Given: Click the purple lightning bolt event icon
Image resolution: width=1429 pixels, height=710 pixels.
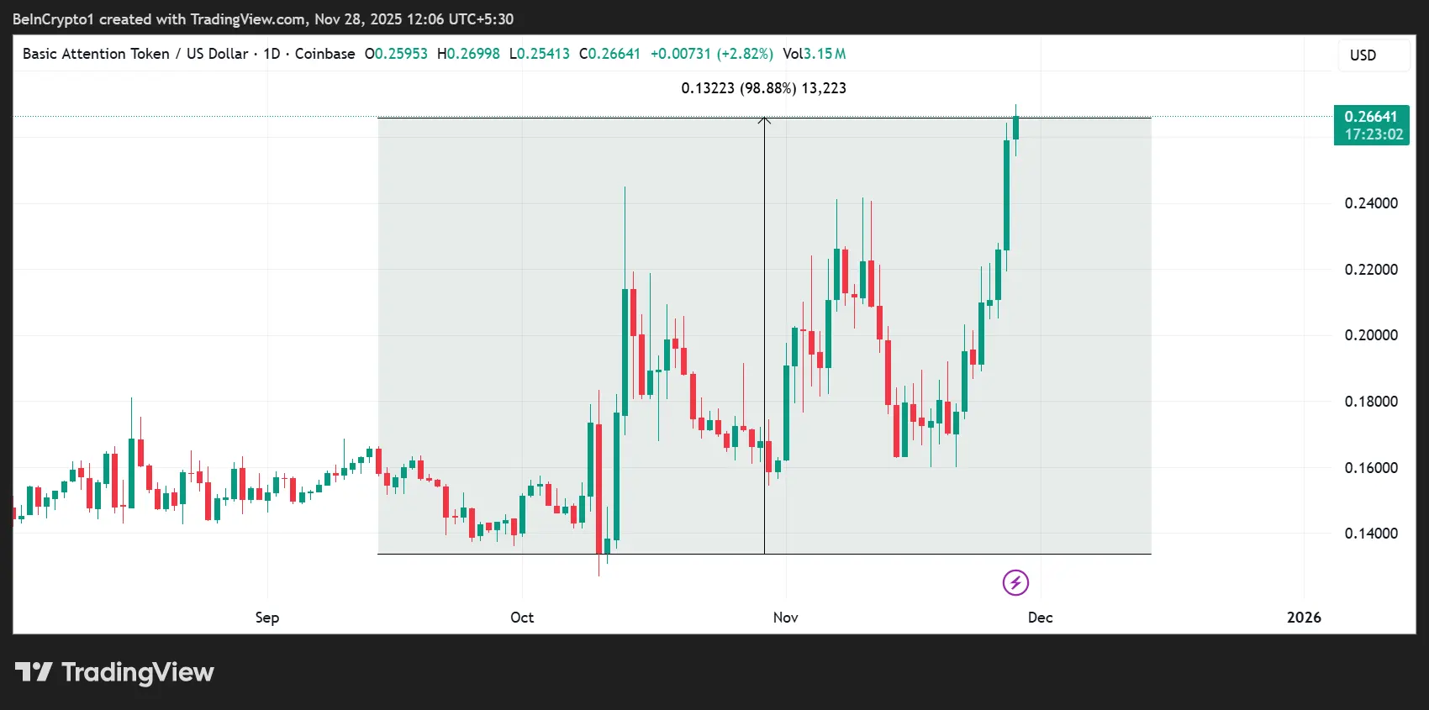Looking at the screenshot, I should pyautogui.click(x=1015, y=582).
